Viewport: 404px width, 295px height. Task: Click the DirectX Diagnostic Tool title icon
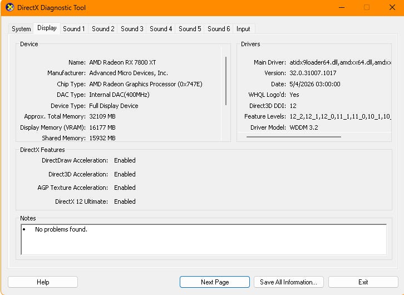pyautogui.click(x=10, y=7)
